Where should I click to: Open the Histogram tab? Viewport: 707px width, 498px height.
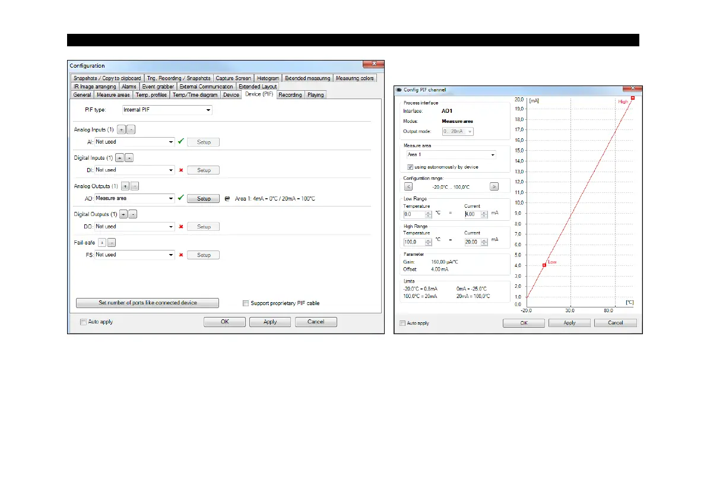coord(268,78)
